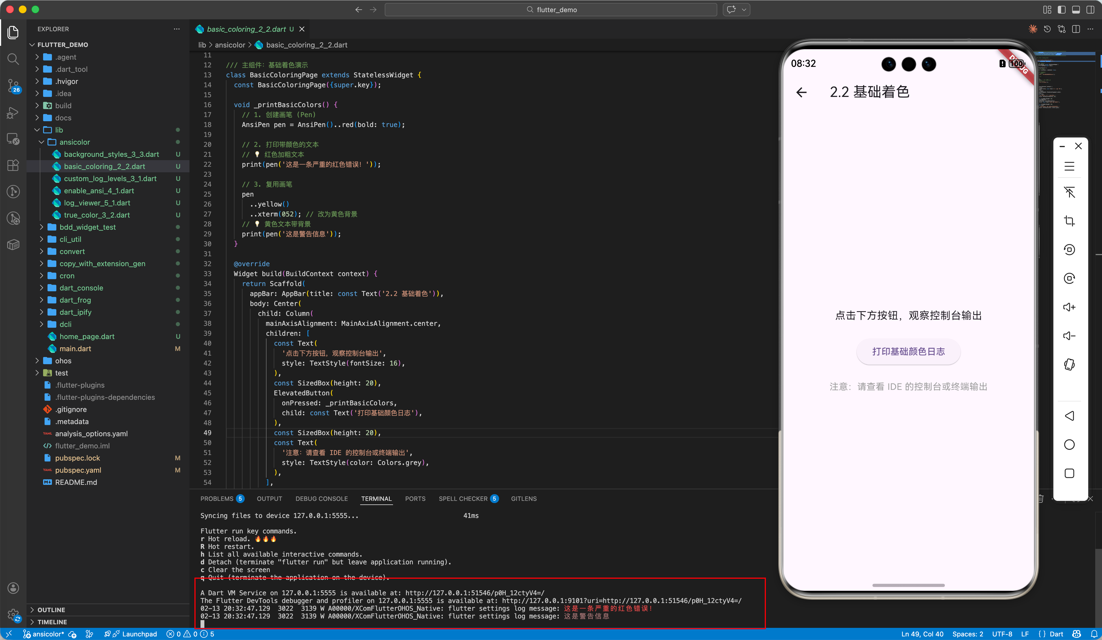The height and width of the screenshot is (640, 1102).
Task: Tap emulator home circle button
Action: coord(1069,445)
